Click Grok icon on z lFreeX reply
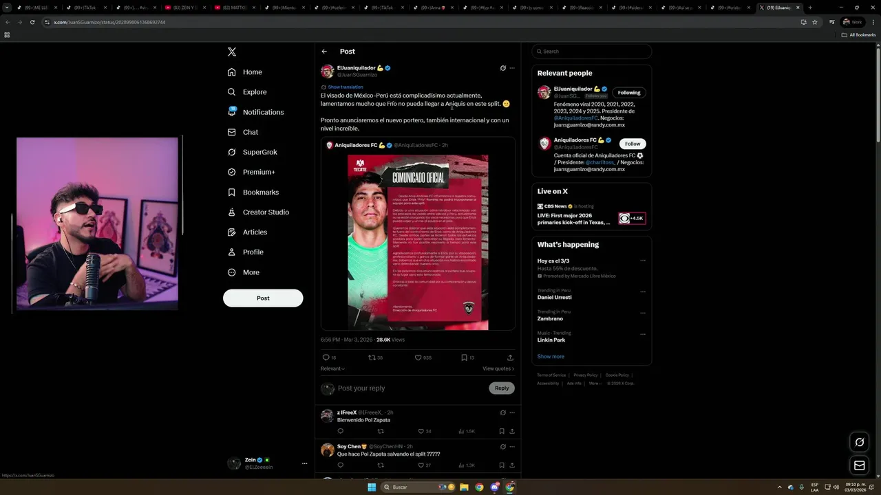881x495 pixels. tap(503, 412)
